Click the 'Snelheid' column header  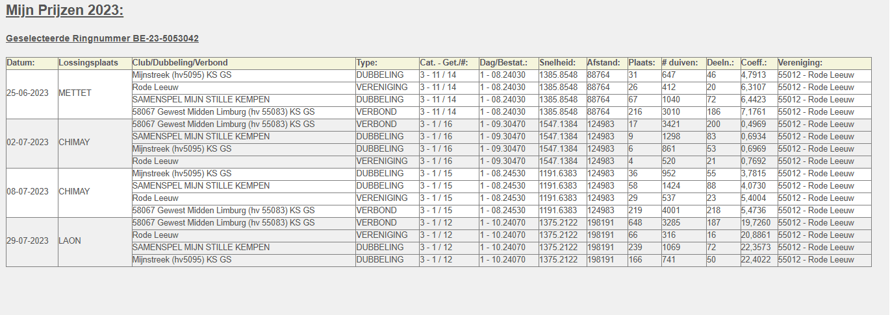(557, 63)
